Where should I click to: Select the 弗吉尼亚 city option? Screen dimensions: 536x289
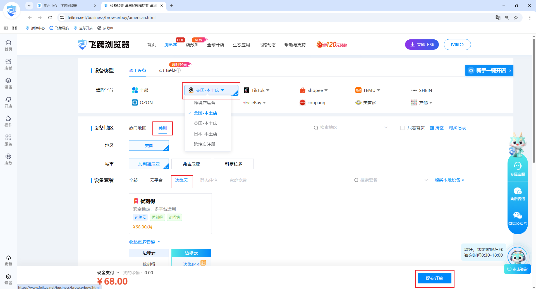(191, 164)
